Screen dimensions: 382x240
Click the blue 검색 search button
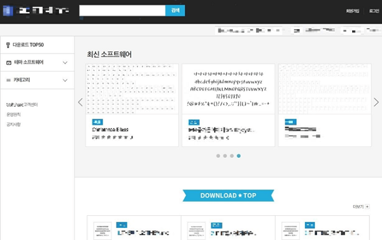(x=175, y=10)
